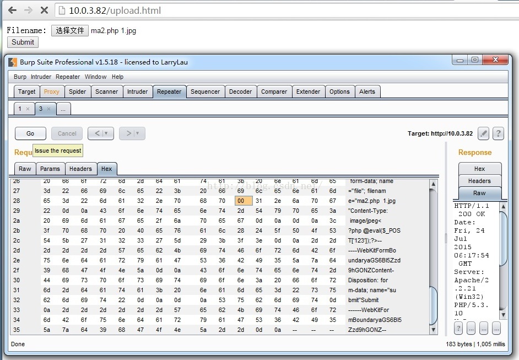Switch response view to Hex tab

tap(480, 169)
